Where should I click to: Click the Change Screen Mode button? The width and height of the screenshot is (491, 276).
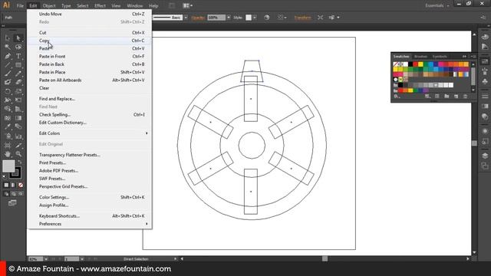12,203
